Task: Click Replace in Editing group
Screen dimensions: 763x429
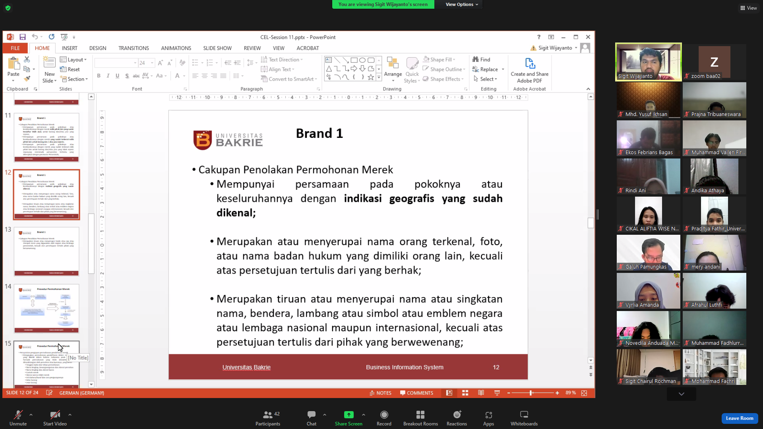Action: coord(485,69)
